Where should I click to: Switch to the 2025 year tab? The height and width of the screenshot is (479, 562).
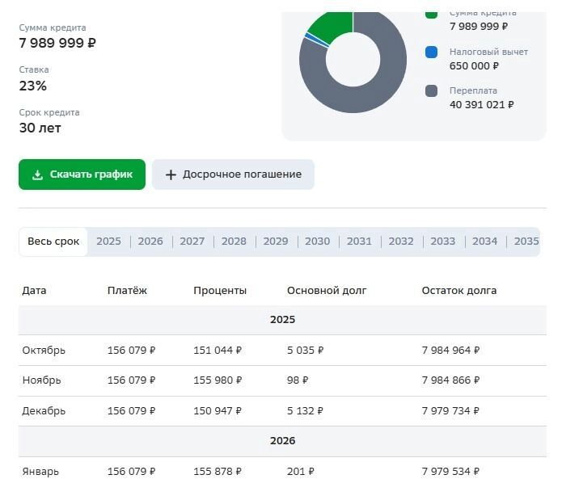tap(108, 242)
